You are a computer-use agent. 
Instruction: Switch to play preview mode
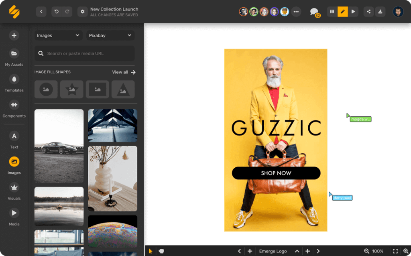(x=353, y=12)
